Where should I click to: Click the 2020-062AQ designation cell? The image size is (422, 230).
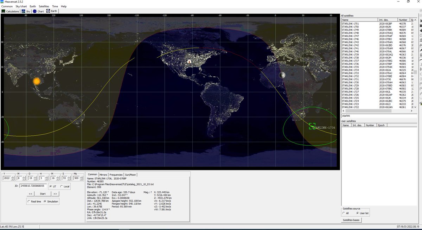point(386,55)
